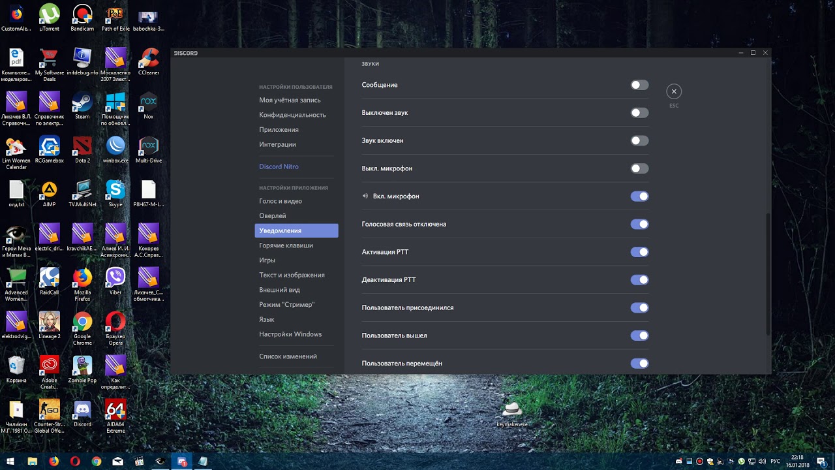Open Приложения settings section
This screenshot has width=835, height=470.
point(296,129)
